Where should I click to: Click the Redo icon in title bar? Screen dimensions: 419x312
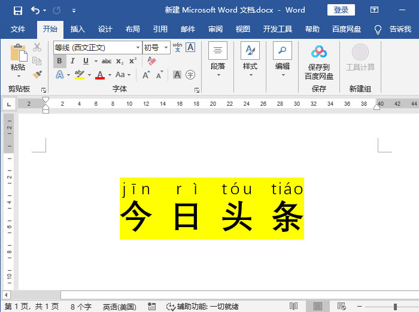click(56, 10)
